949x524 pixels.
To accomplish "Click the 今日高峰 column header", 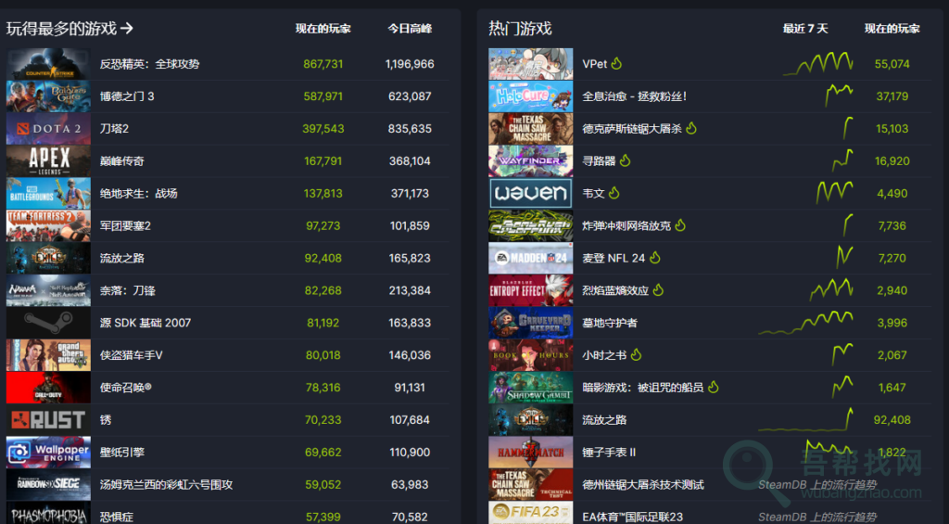I will pos(410,29).
